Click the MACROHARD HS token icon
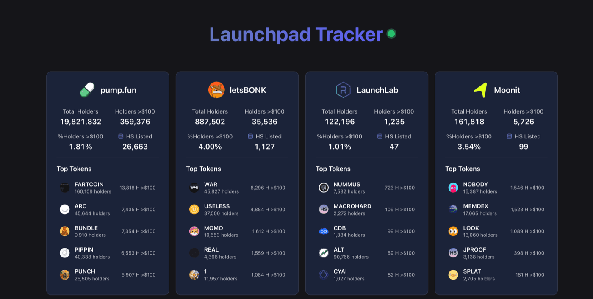This screenshot has width=593, height=299. (324, 209)
